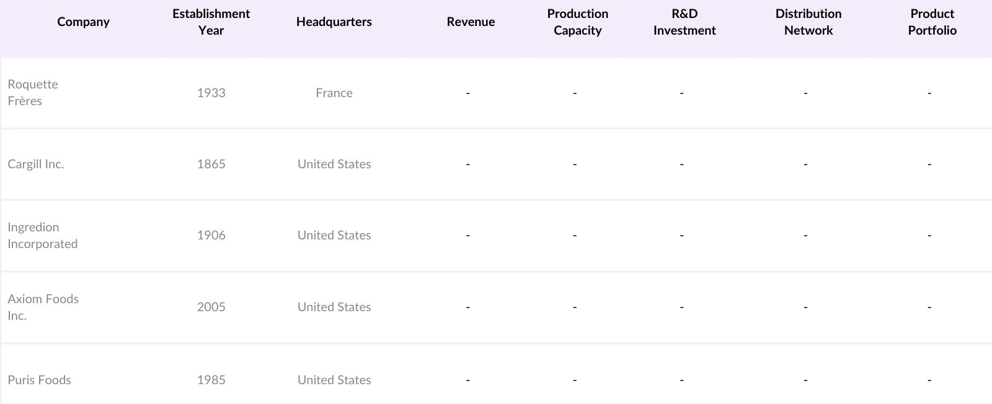Click the Company column header
992x404 pixels.
[x=83, y=22]
